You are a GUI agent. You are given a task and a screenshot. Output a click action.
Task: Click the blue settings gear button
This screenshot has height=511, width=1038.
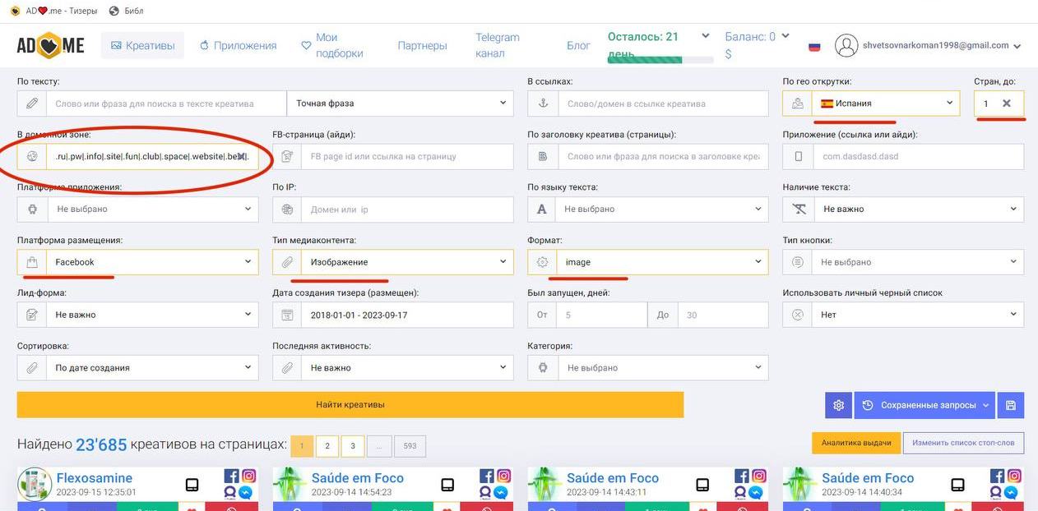(x=838, y=405)
